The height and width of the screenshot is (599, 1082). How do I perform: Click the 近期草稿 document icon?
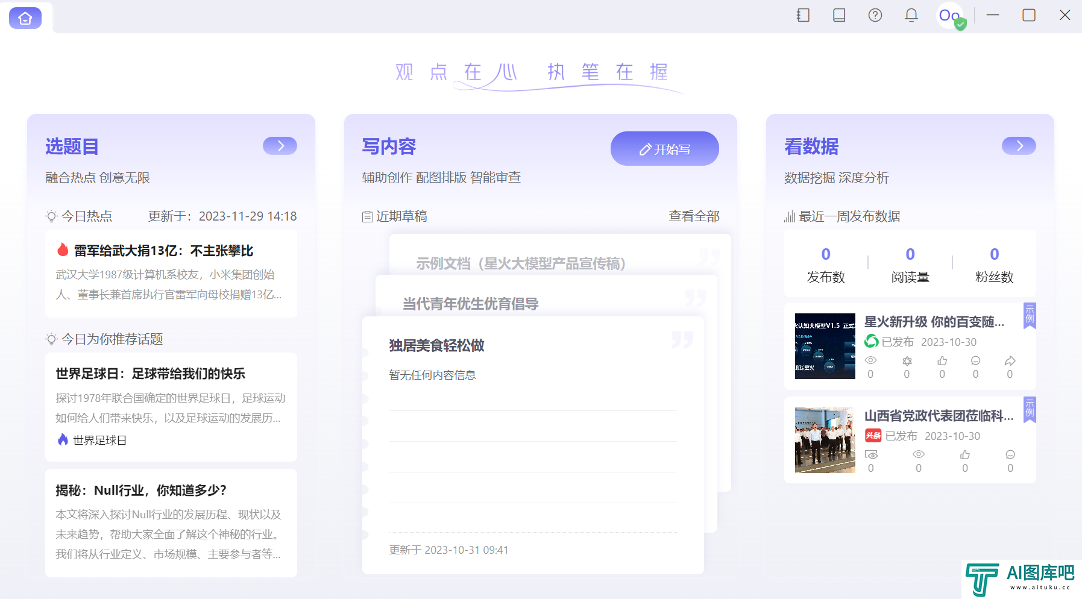[x=367, y=216]
